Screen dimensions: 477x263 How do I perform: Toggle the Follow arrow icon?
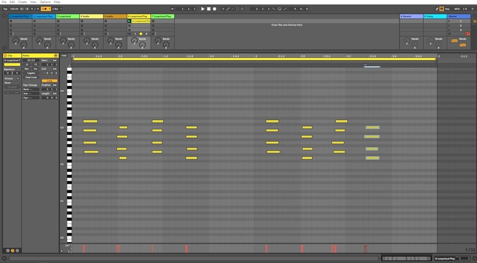pos(172,9)
